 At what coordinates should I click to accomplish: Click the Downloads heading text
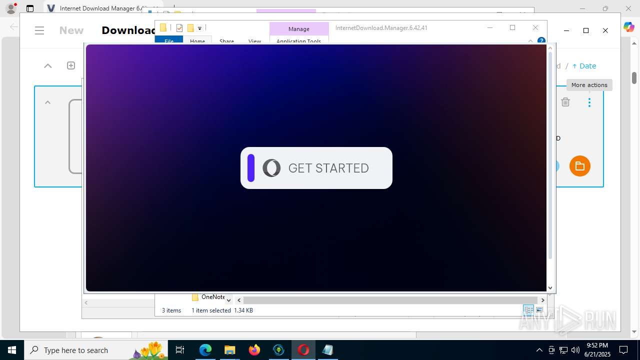pyautogui.click(x=129, y=30)
